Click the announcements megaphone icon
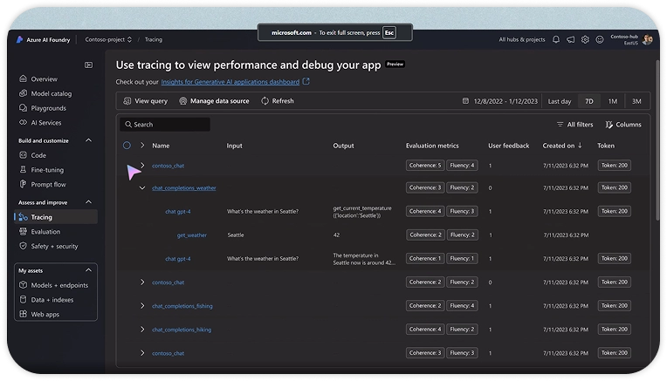Image resolution: width=667 pixels, height=381 pixels. tap(570, 39)
